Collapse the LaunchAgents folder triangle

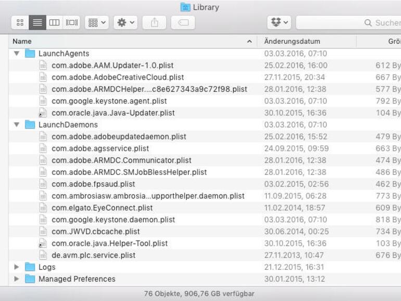pyautogui.click(x=17, y=54)
